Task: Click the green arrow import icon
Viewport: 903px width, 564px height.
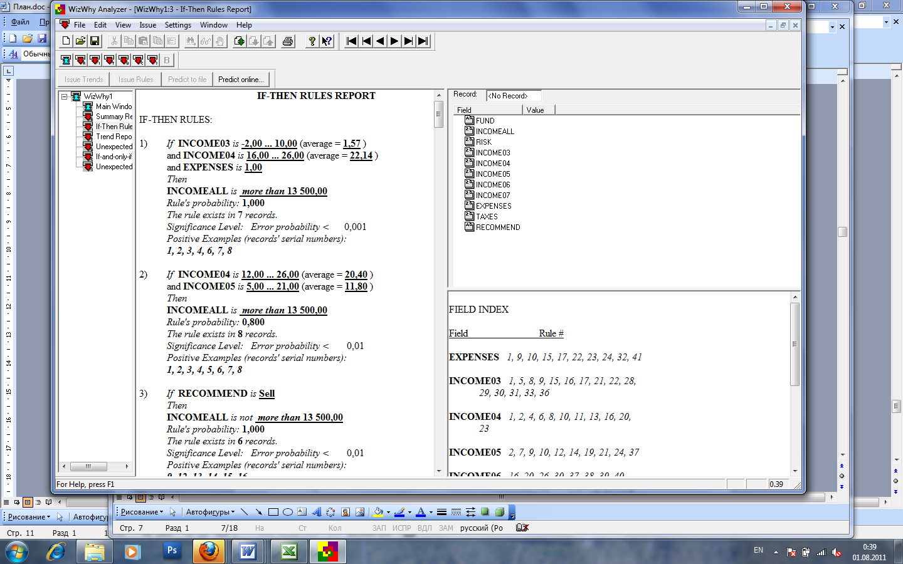Action: (239, 41)
